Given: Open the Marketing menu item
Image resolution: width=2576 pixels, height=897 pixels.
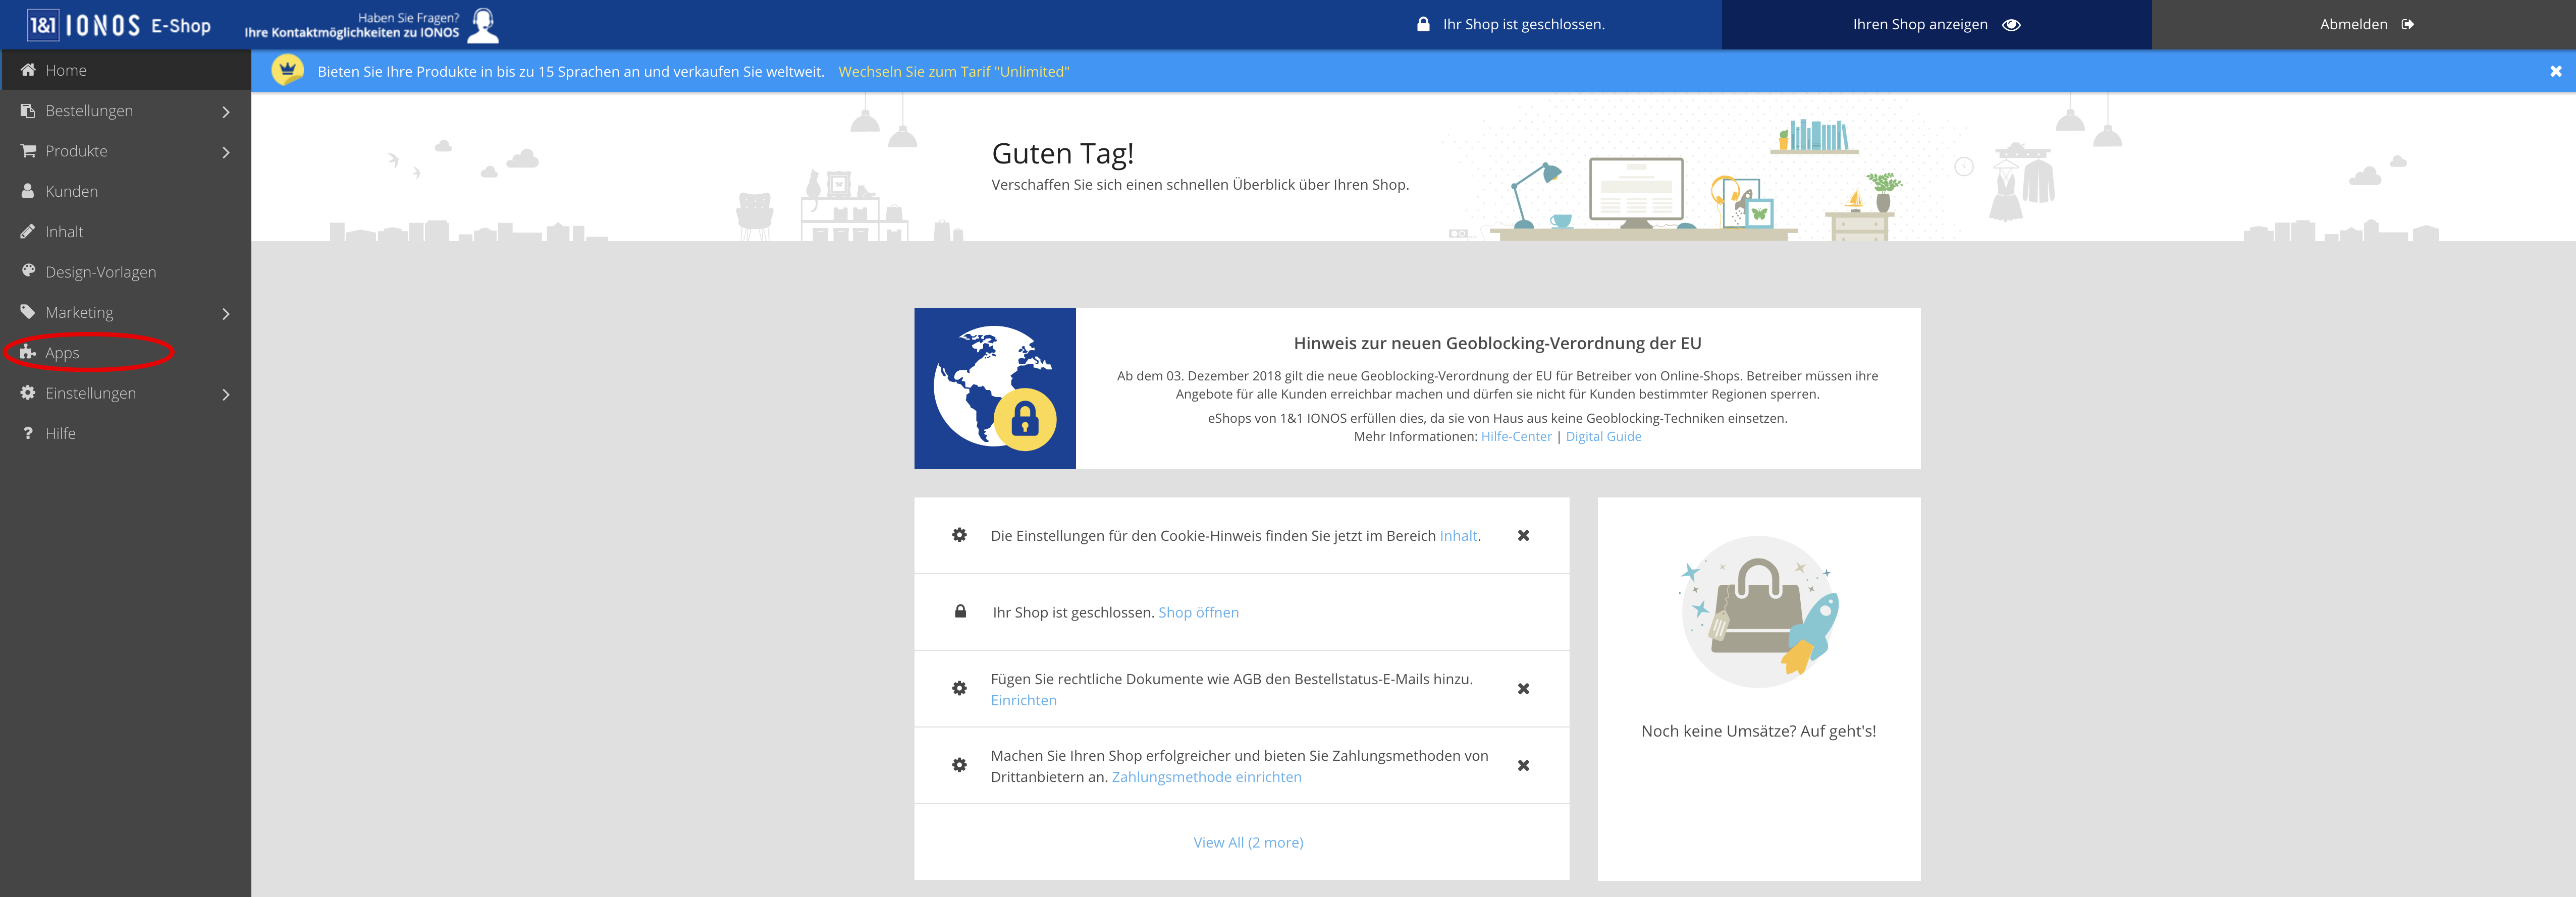Looking at the screenshot, I should 125,312.
